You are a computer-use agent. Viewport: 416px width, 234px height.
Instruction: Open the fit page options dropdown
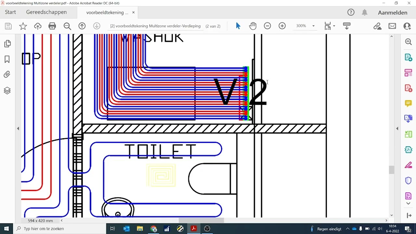pyautogui.click(x=330, y=26)
